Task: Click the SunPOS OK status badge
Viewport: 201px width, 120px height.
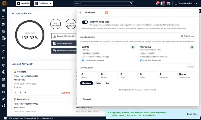Action: (133, 47)
